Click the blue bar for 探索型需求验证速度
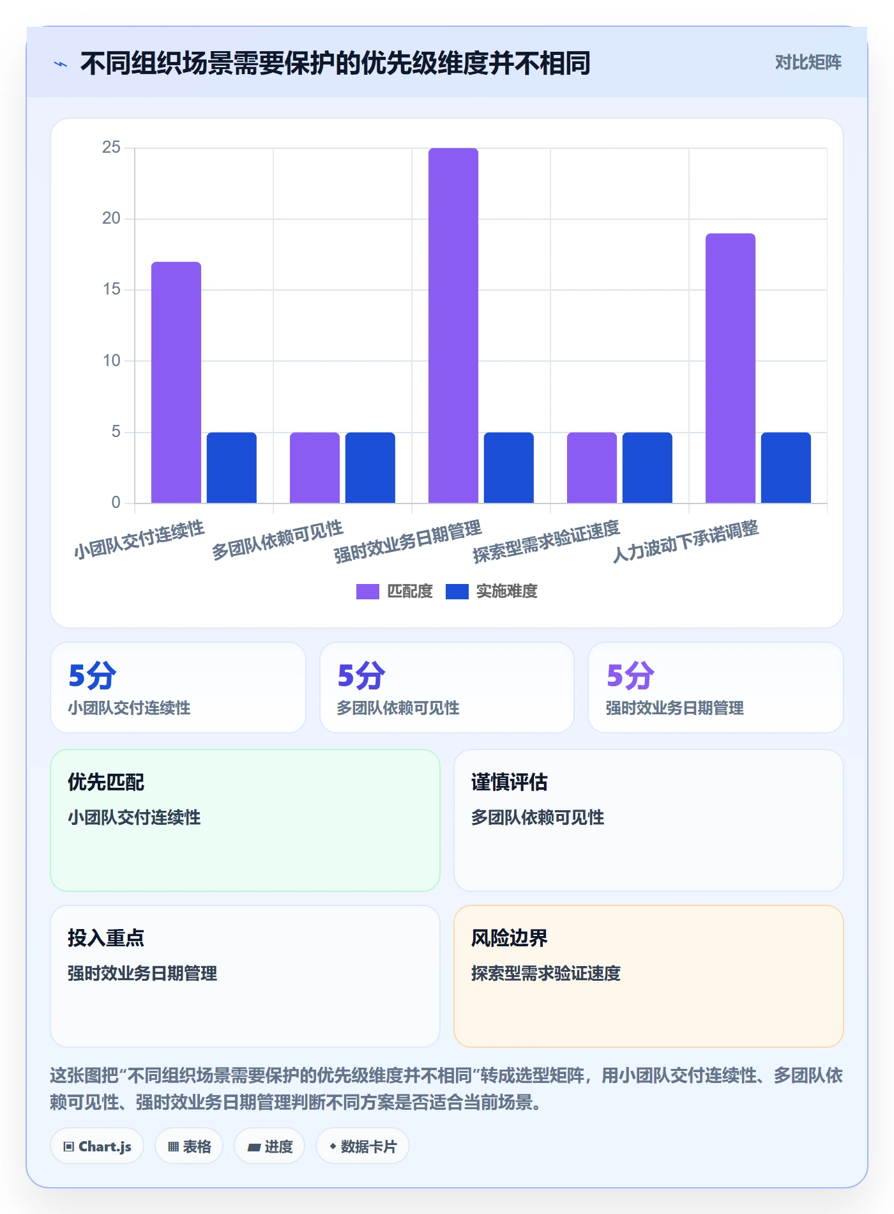Image resolution: width=894 pixels, height=1214 pixels. (648, 468)
